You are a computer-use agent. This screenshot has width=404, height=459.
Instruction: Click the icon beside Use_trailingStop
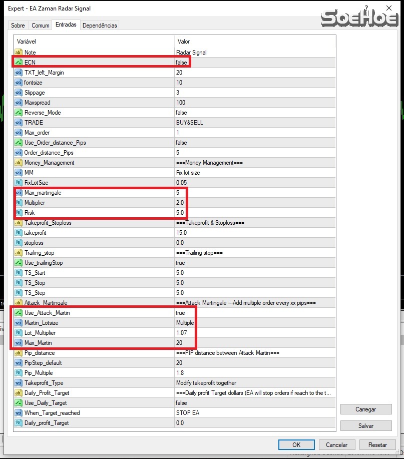[x=19, y=263]
